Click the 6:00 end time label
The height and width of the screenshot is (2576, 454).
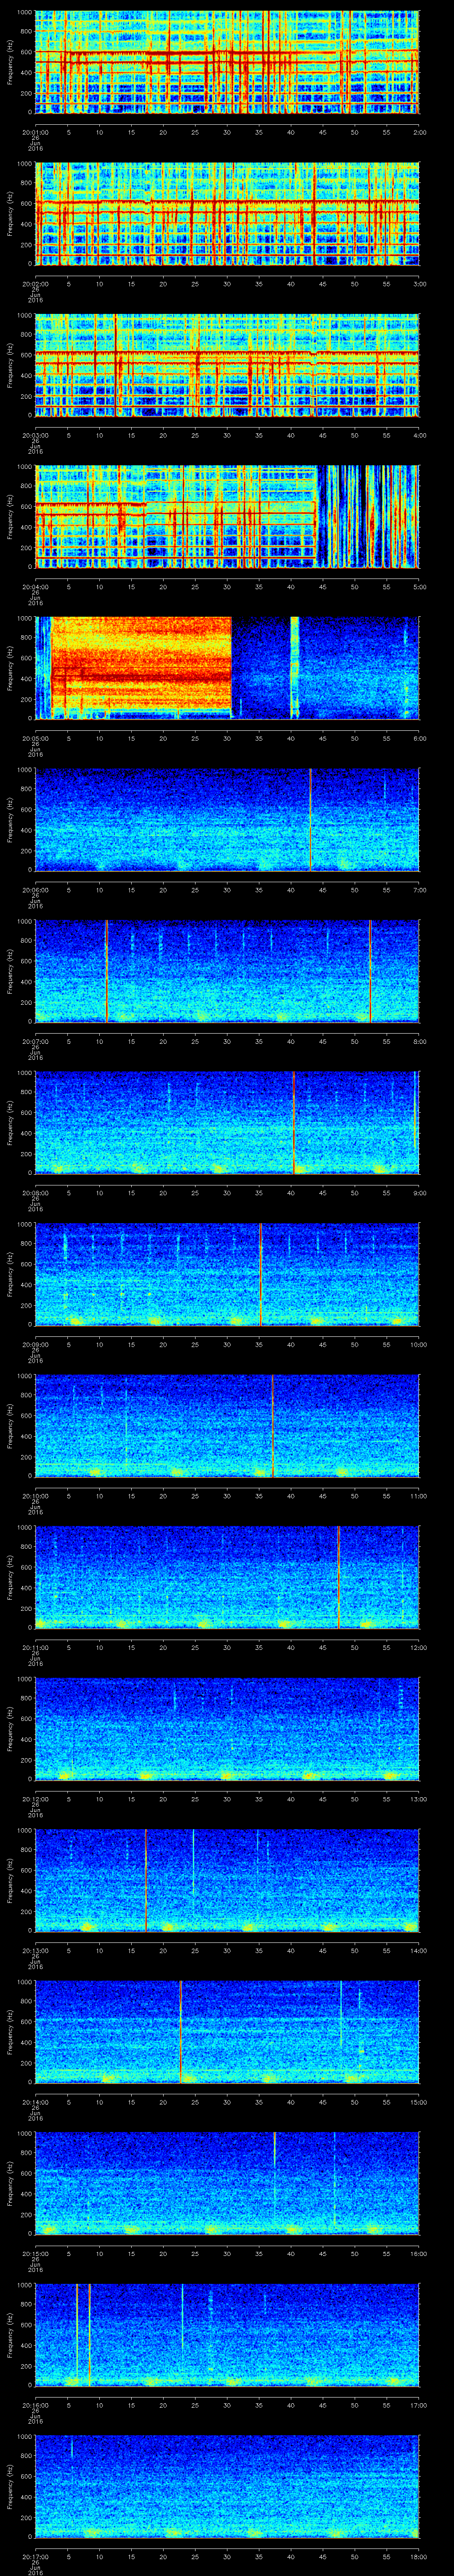point(419,738)
